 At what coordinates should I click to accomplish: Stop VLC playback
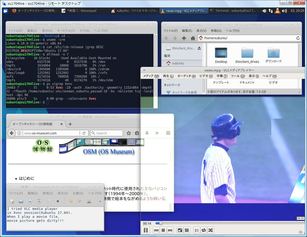(163, 230)
